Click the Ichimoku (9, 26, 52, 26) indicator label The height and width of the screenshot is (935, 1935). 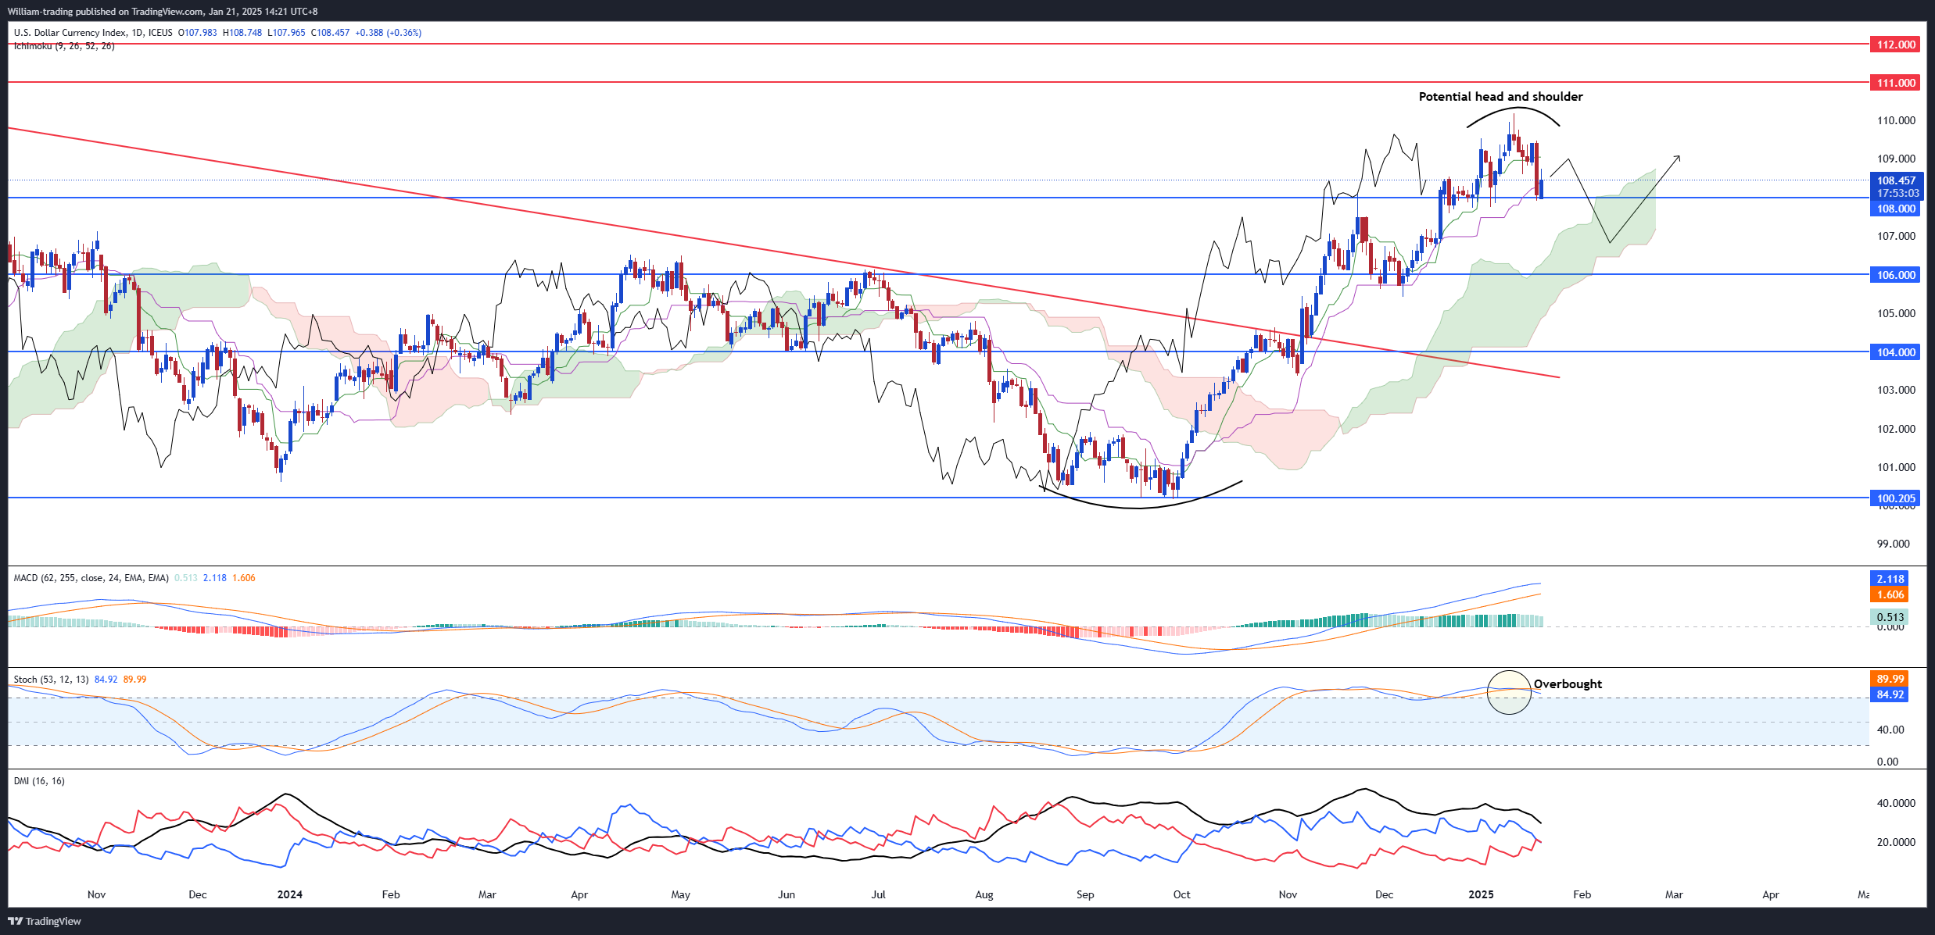[x=64, y=46]
